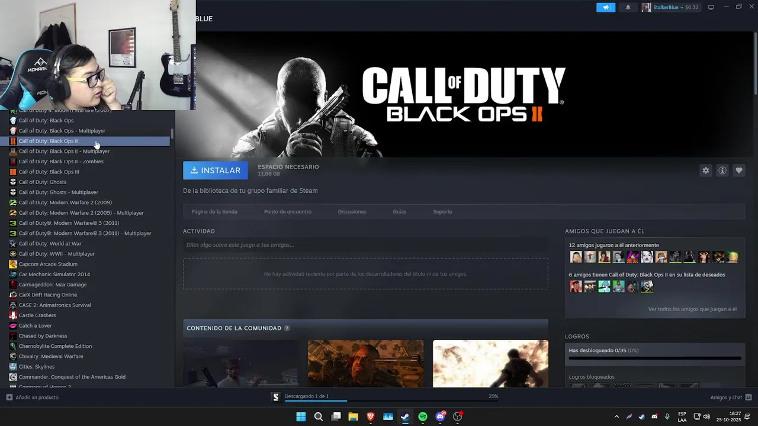The image size is (758, 426).
Task: Open the volume icon in system tray
Action: [708, 417]
